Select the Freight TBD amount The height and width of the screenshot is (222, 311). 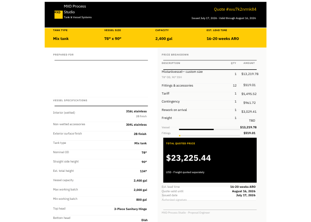click(252, 120)
